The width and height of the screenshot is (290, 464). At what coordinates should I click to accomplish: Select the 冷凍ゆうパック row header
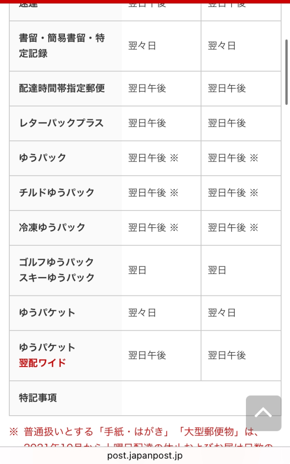coord(52,228)
